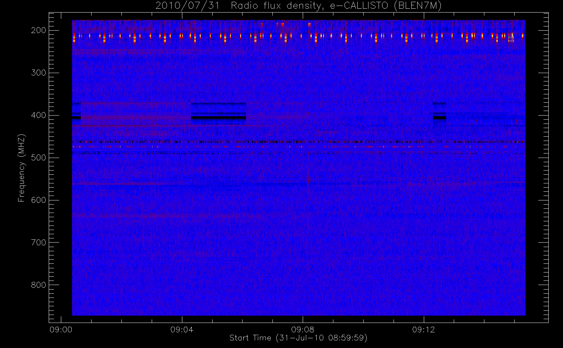Click the 09:04 time tick label
The height and width of the screenshot is (348, 563).
[182, 330]
